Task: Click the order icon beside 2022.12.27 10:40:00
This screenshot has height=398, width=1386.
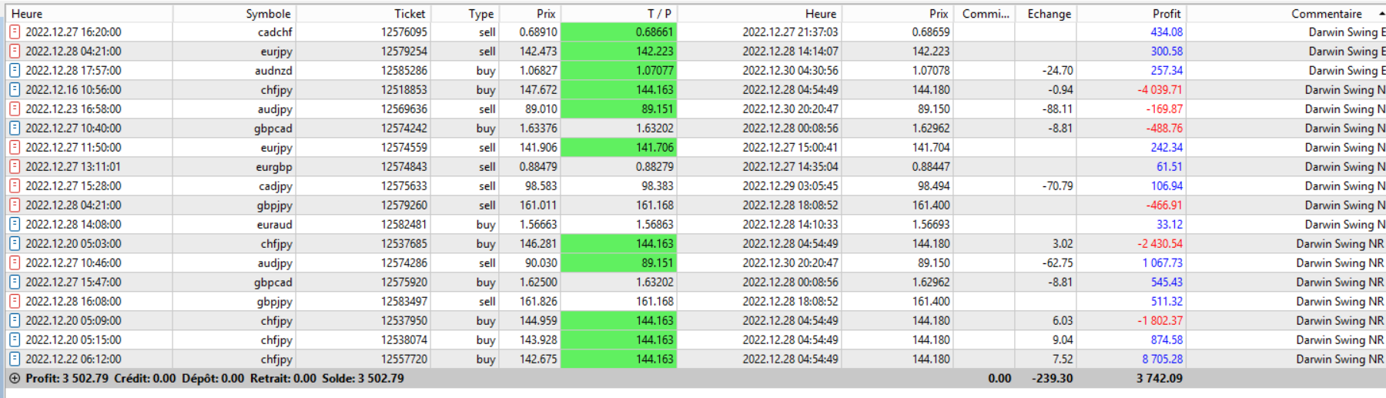Action: (x=15, y=129)
